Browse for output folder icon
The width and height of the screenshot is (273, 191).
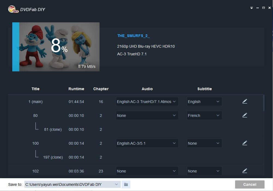pos(126,184)
